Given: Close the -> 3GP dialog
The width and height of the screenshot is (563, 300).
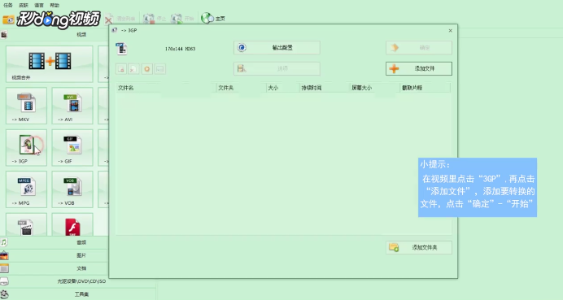Looking at the screenshot, I should pos(450,31).
